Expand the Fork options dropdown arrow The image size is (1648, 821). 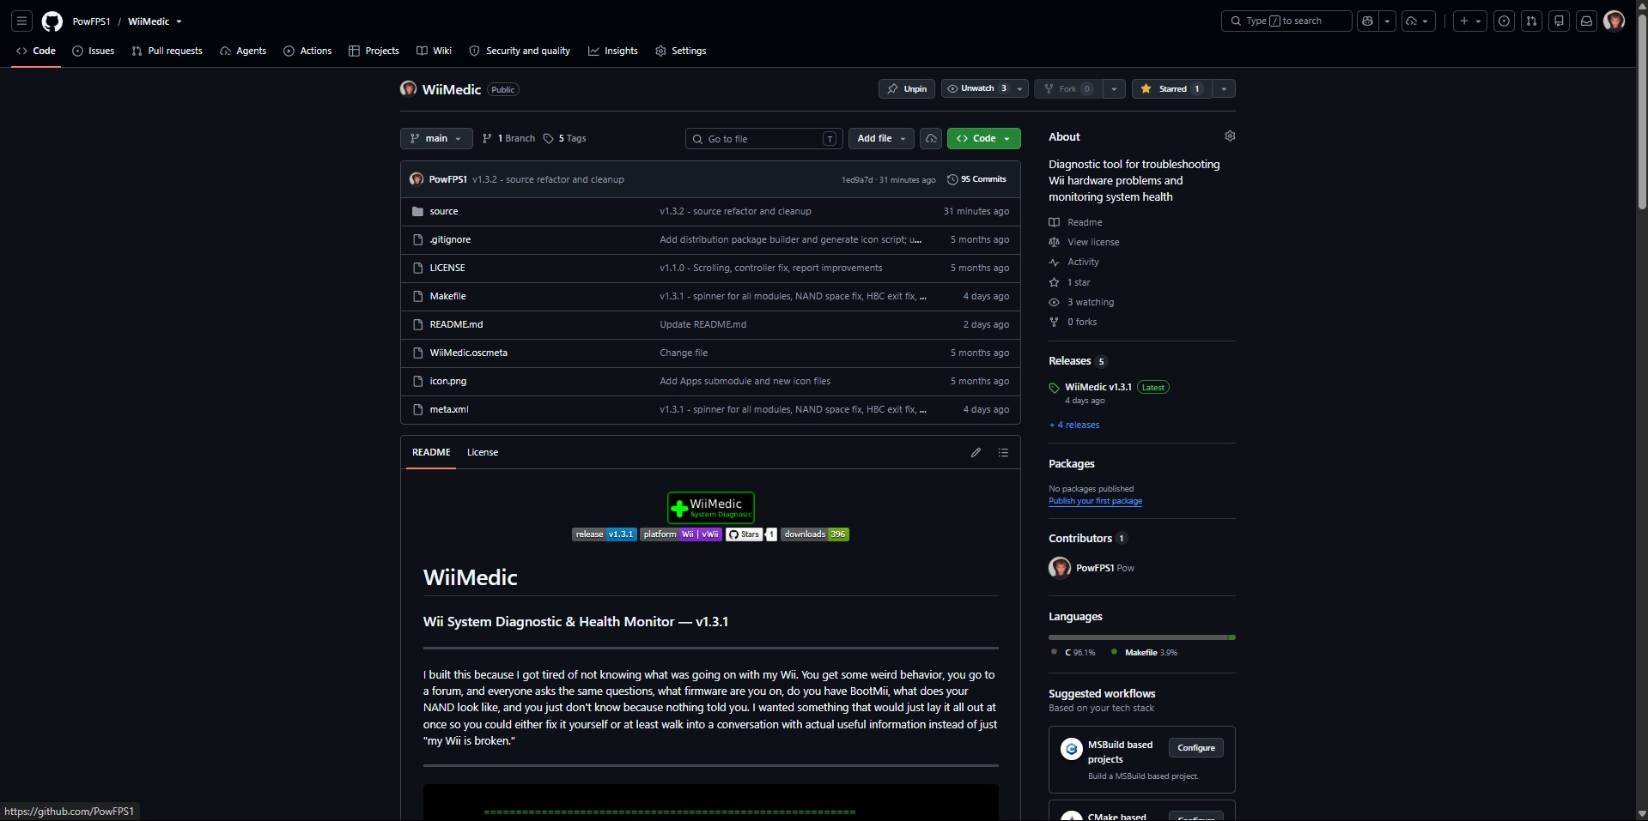(1114, 88)
